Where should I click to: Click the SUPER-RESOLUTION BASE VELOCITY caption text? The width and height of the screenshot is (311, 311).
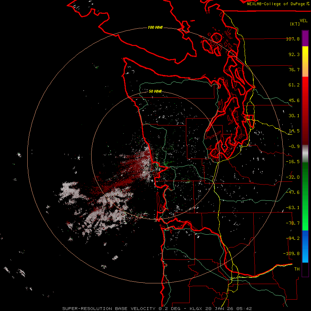[109, 309]
